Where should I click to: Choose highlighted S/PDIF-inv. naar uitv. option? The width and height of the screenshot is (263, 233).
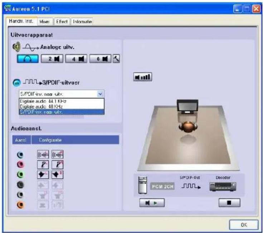[x=62, y=112]
